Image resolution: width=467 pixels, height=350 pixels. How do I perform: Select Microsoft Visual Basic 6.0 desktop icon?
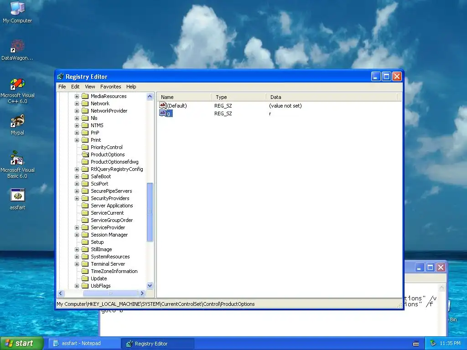17,164
